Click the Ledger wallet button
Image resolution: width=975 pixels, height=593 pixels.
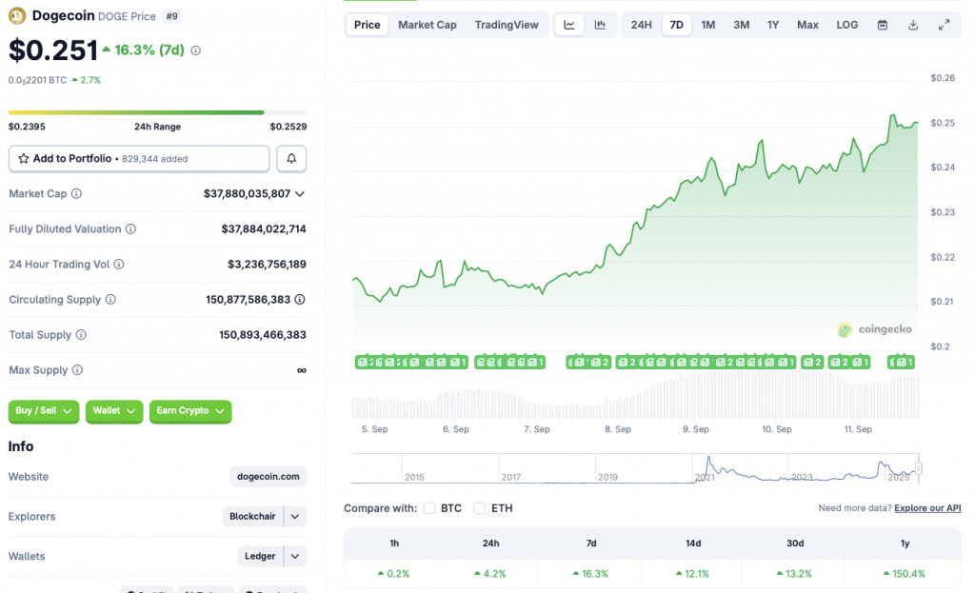[x=260, y=557]
